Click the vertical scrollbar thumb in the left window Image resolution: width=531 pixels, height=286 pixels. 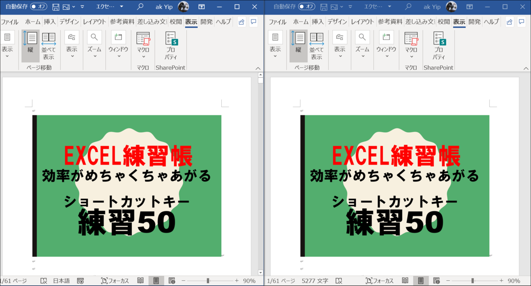[261, 81]
